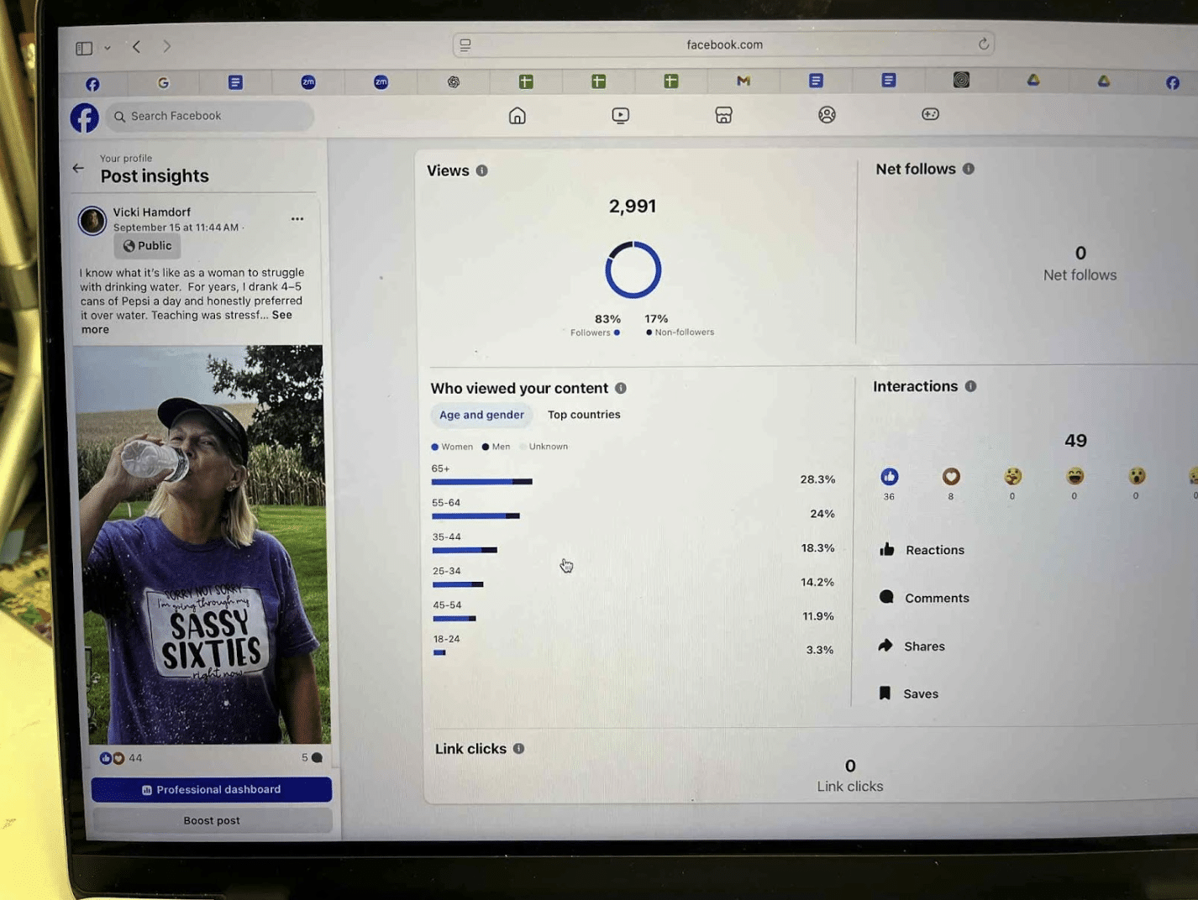The width and height of the screenshot is (1198, 900).
Task: Open the Home feed icon
Action: 518,116
